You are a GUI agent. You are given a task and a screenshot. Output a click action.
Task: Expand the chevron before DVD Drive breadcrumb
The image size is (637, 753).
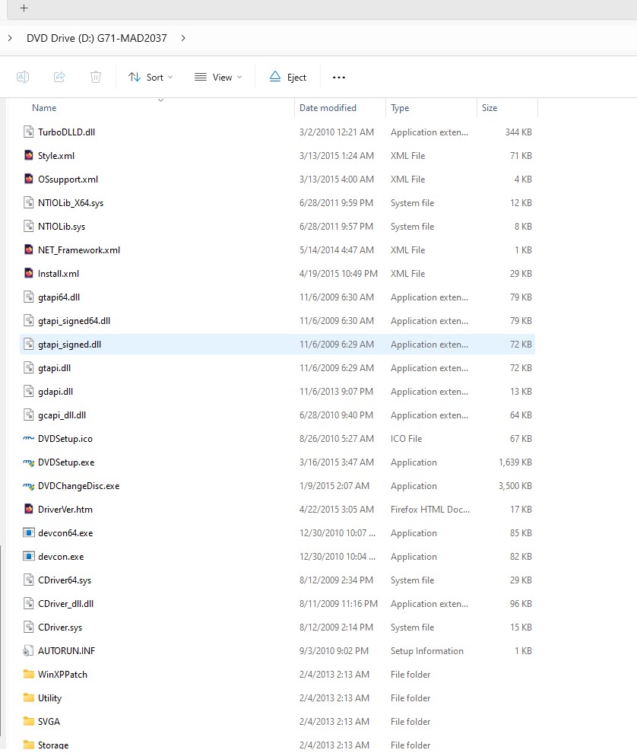10,37
